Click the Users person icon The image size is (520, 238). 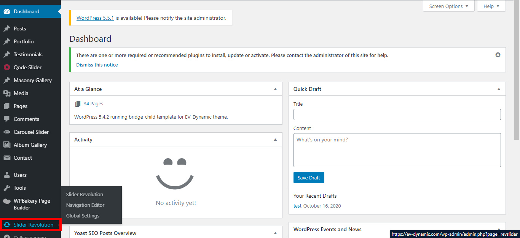(x=7, y=175)
